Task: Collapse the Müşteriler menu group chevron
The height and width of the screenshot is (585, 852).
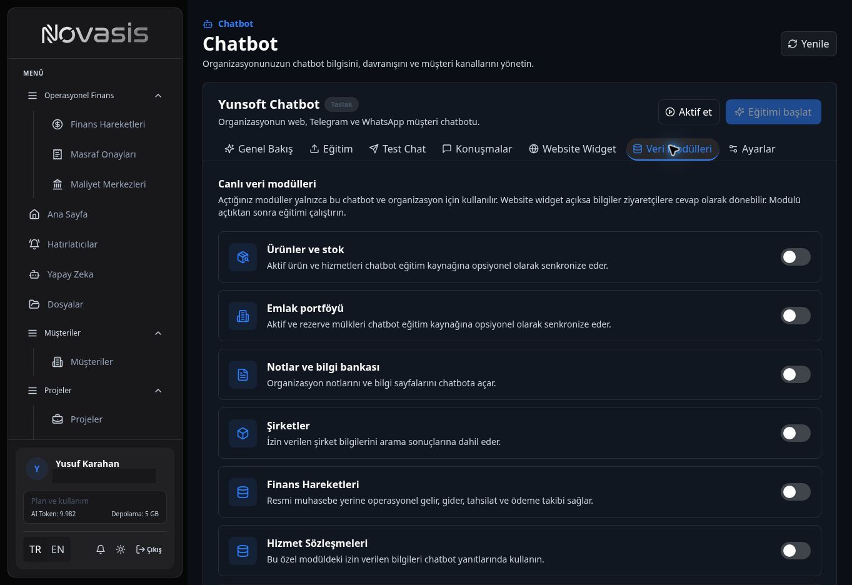Action: (x=158, y=333)
